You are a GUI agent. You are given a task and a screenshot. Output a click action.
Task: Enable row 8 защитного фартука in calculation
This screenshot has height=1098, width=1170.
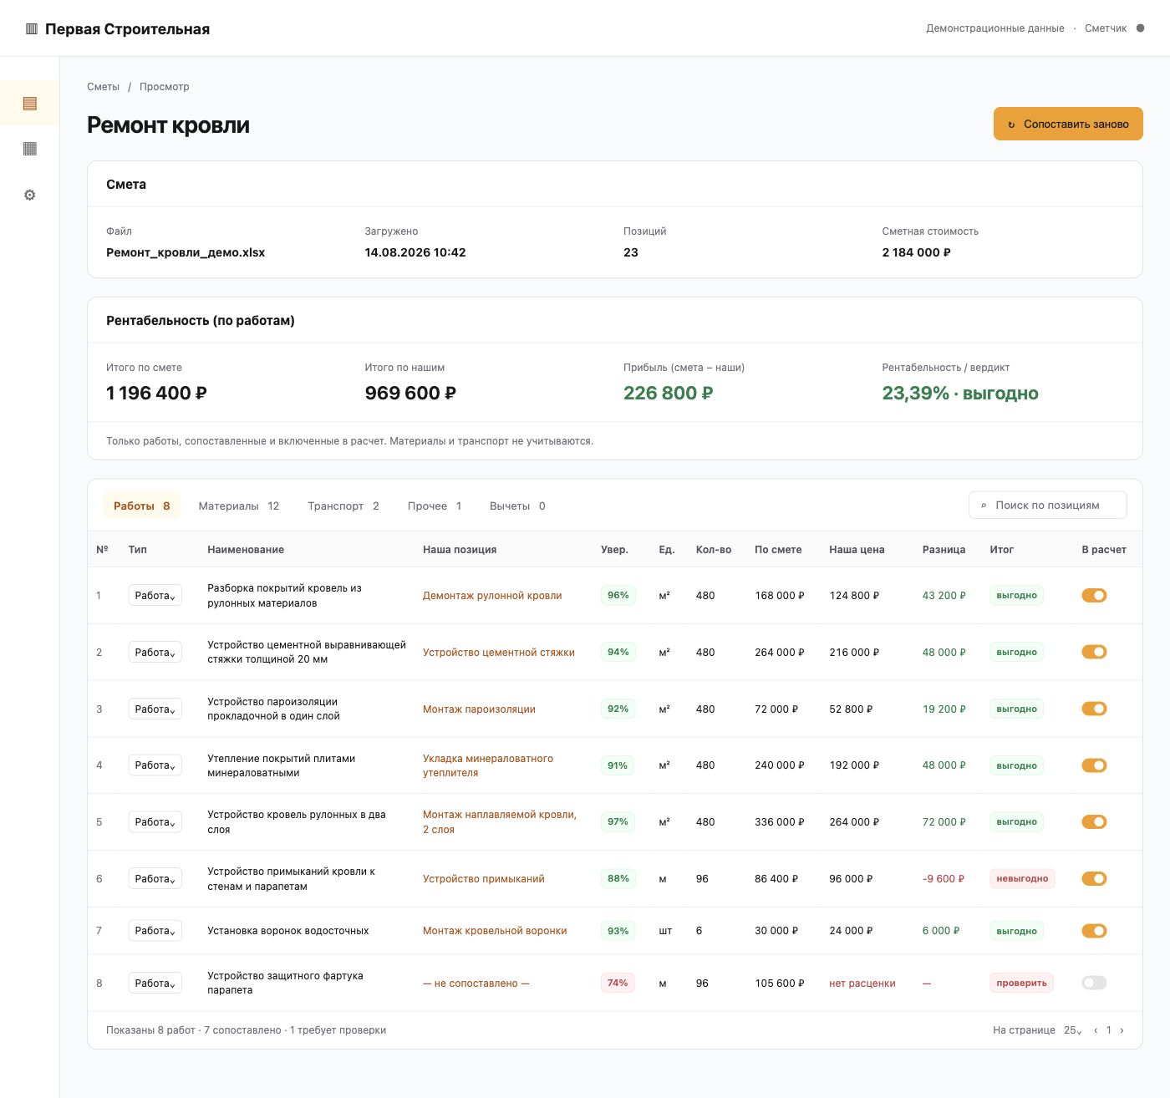coord(1094,983)
